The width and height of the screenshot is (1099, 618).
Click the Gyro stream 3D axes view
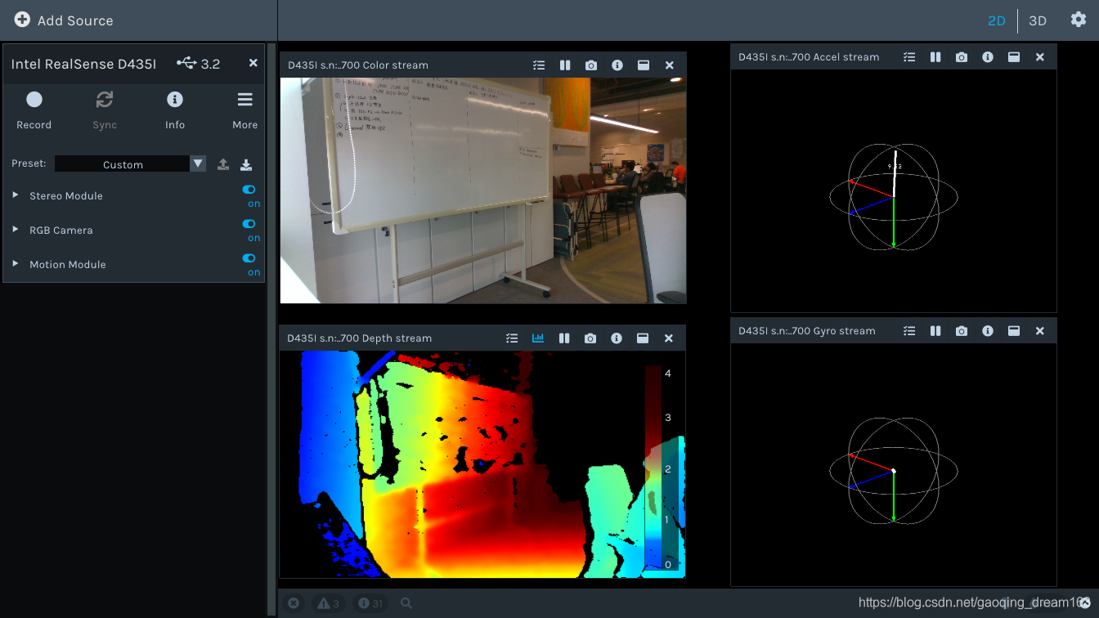(894, 465)
